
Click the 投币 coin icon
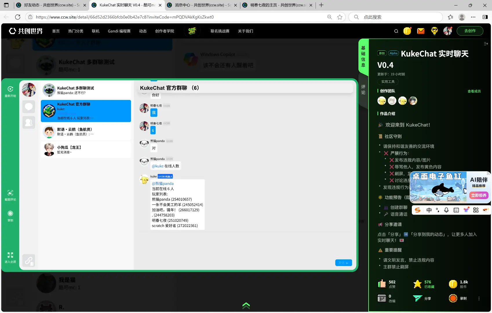click(453, 284)
